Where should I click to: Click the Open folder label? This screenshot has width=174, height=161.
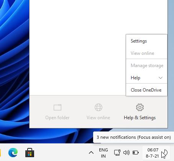[x=57, y=118]
